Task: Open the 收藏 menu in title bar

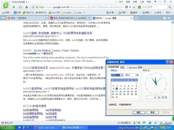Action: tap(135, 2)
